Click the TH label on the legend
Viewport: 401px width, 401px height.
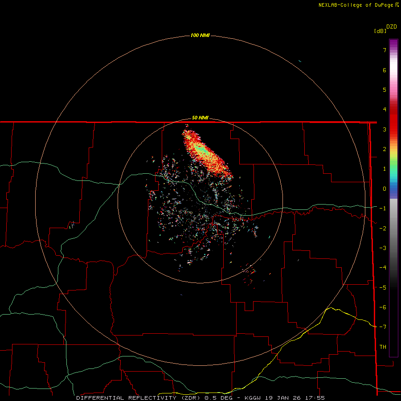(x=383, y=347)
